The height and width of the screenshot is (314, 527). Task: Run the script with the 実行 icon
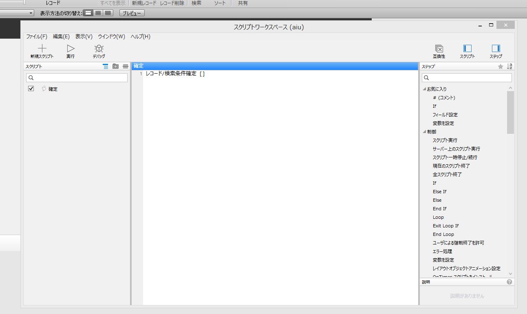pos(71,48)
